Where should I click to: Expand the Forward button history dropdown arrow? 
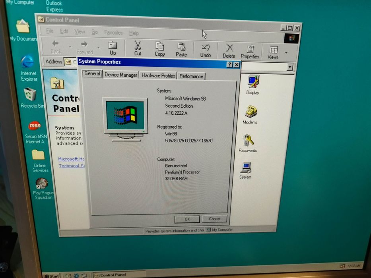pyautogui.click(x=99, y=48)
